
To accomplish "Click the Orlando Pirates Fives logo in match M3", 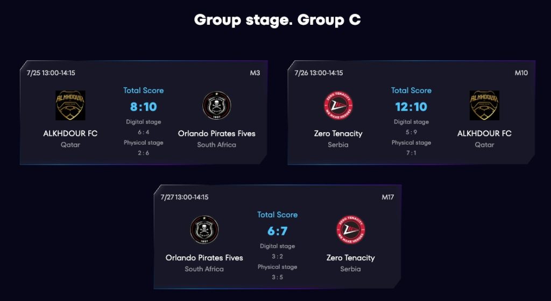I will coord(217,105).
